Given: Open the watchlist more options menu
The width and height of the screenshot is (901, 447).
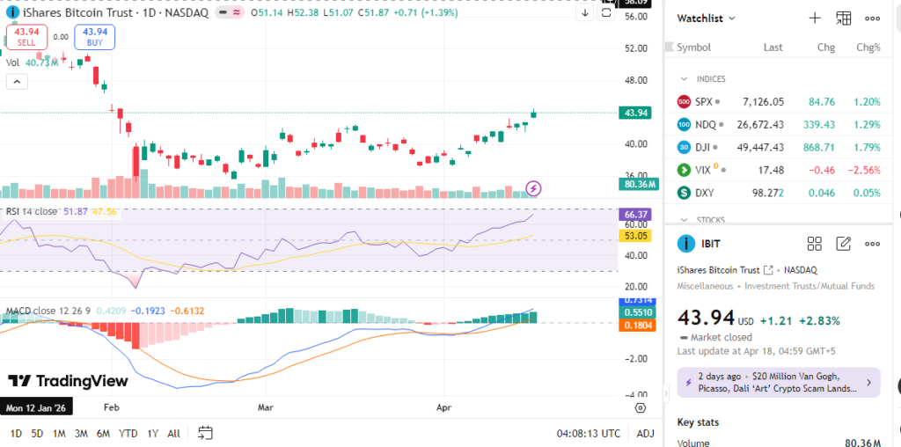Looking at the screenshot, I should pos(872,18).
